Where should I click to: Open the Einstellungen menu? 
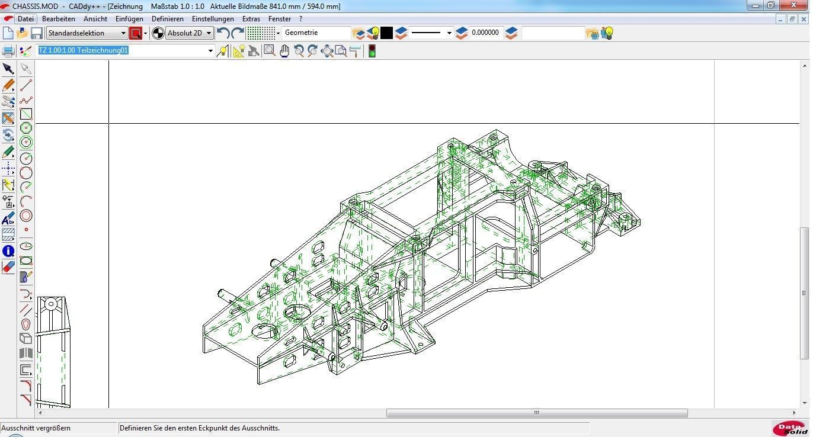tap(213, 19)
